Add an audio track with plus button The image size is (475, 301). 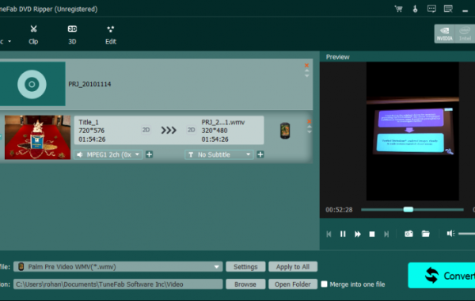[149, 154]
